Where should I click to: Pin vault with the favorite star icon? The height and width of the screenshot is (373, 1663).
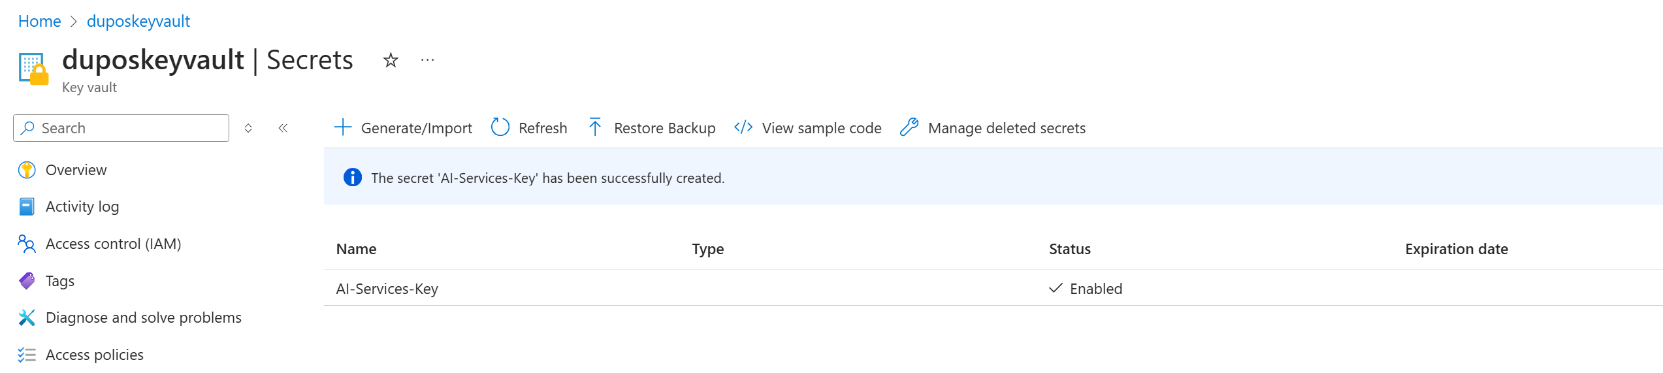coord(391,61)
